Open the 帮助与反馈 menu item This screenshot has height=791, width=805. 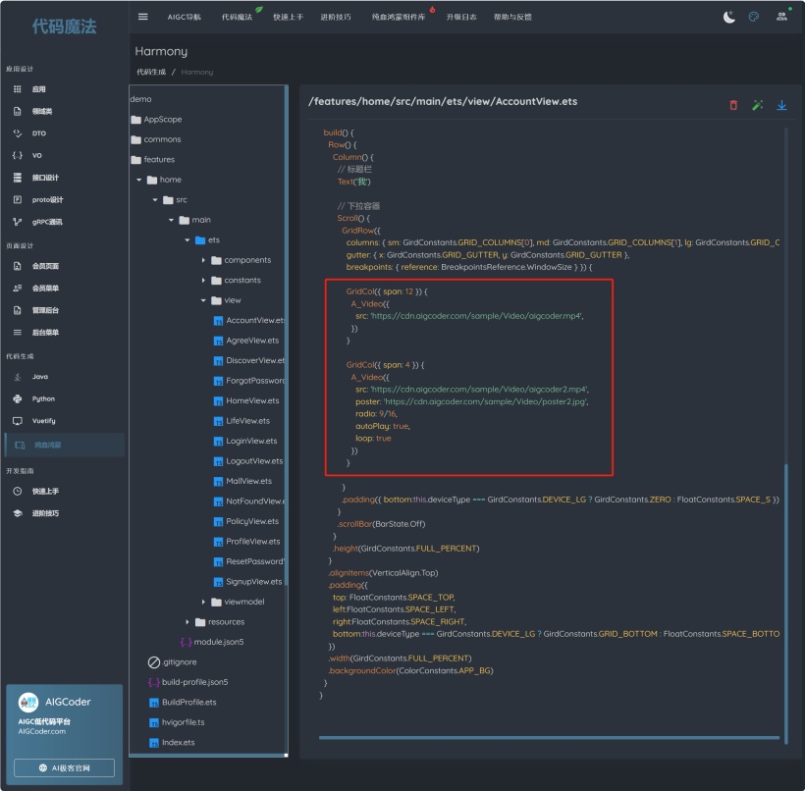coord(511,18)
